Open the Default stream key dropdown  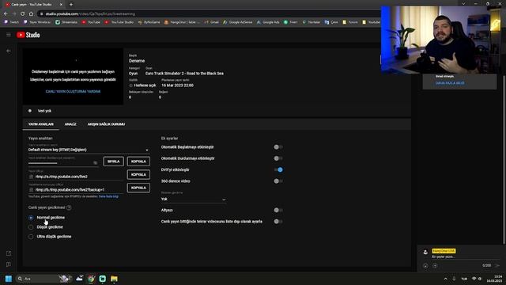pyautogui.click(x=89, y=150)
